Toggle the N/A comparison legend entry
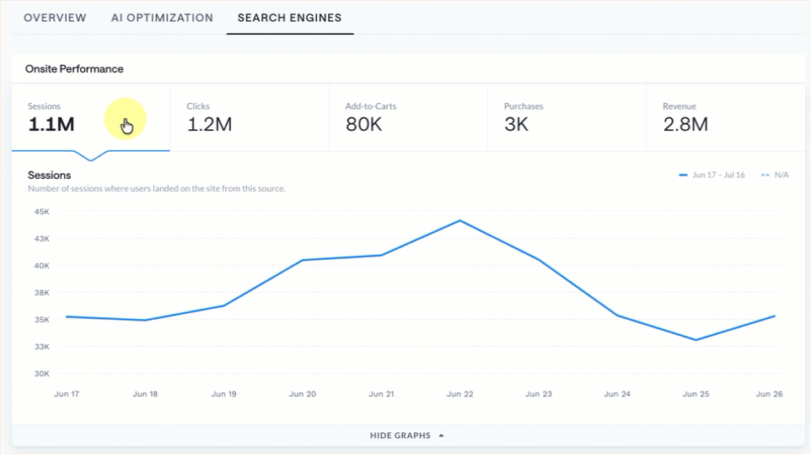 tap(775, 175)
